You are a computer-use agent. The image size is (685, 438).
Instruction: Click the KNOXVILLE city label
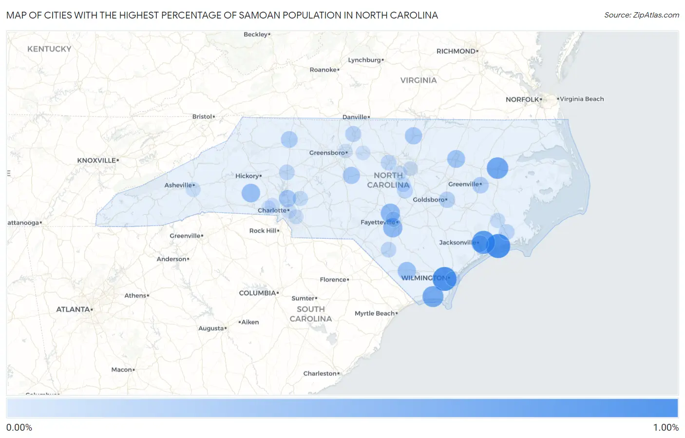96,160
